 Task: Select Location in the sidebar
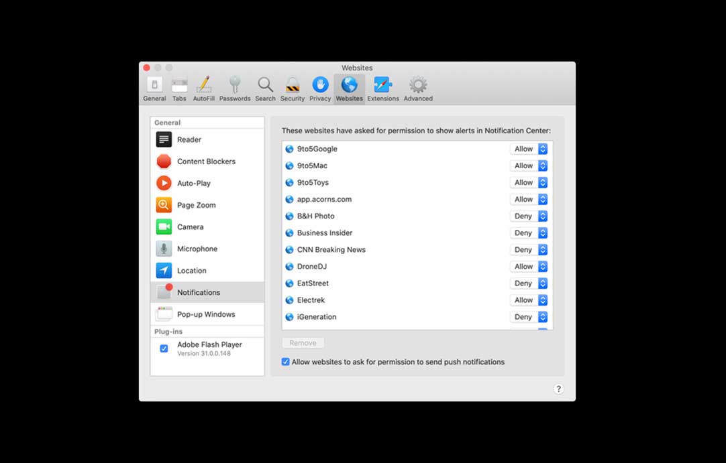[x=207, y=271]
